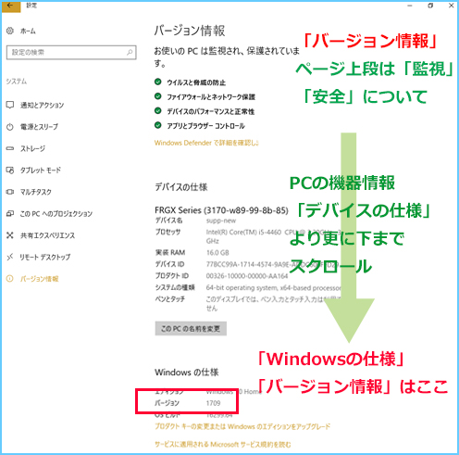Viewport: 459px width, 455px height.
Task: Click the デバイスの仕様 heading
Action: [x=181, y=187]
